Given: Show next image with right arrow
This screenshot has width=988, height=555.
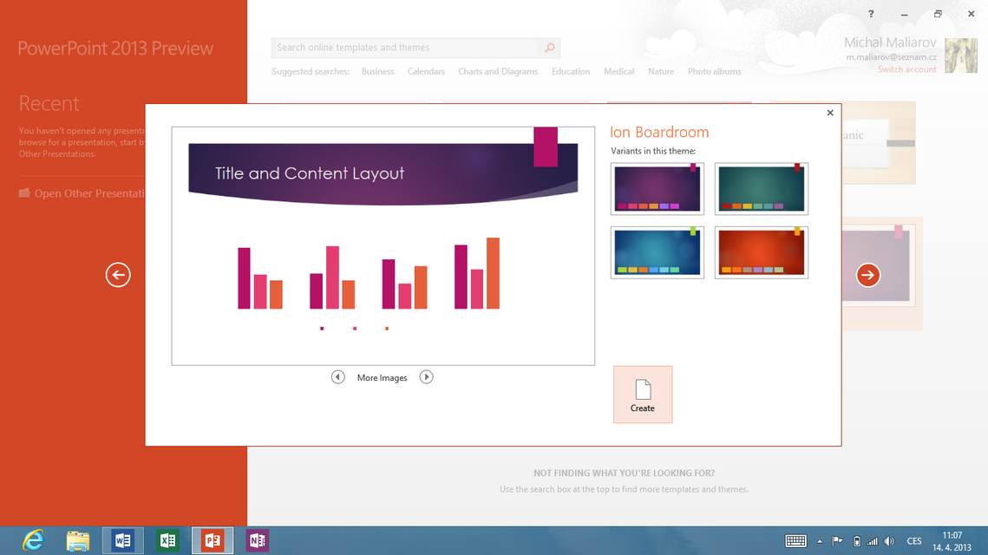Looking at the screenshot, I should point(426,377).
